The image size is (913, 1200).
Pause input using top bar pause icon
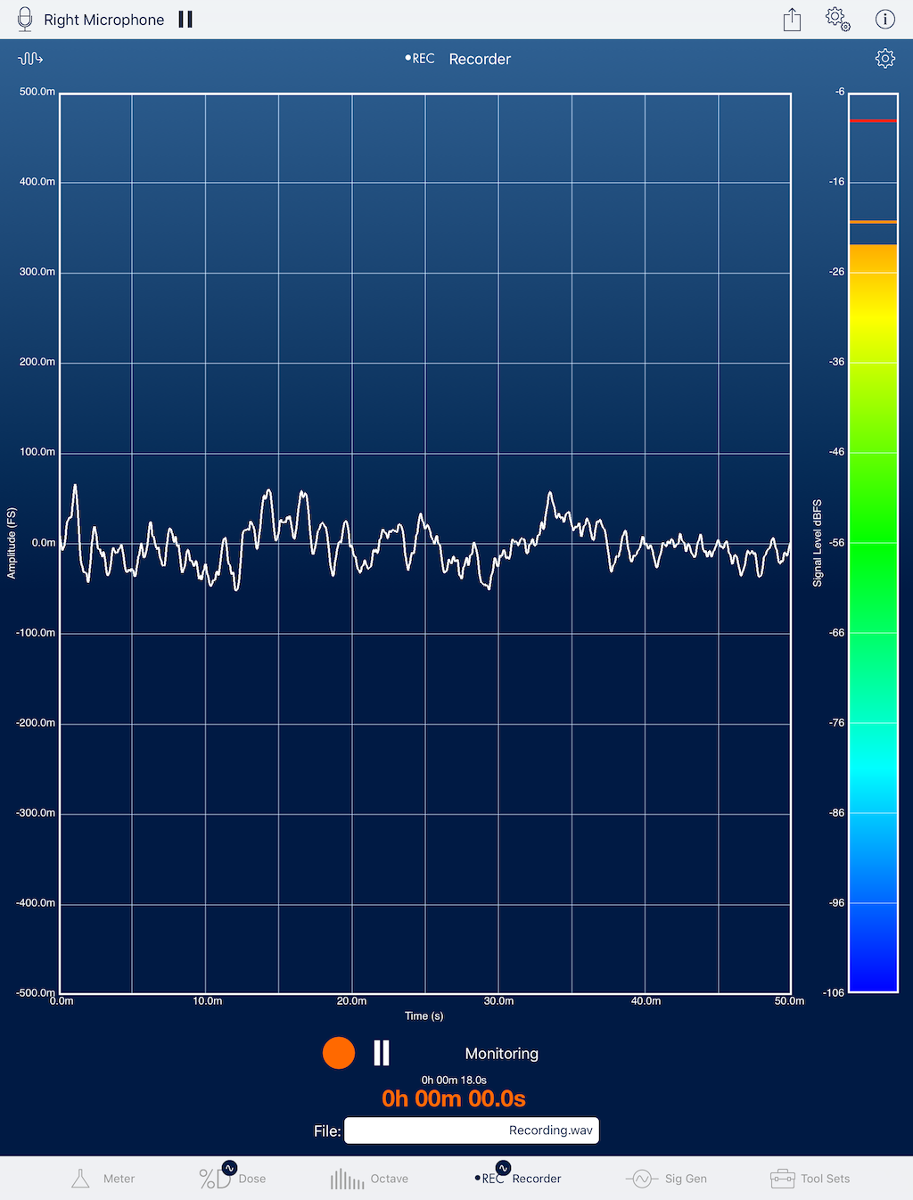(x=185, y=20)
